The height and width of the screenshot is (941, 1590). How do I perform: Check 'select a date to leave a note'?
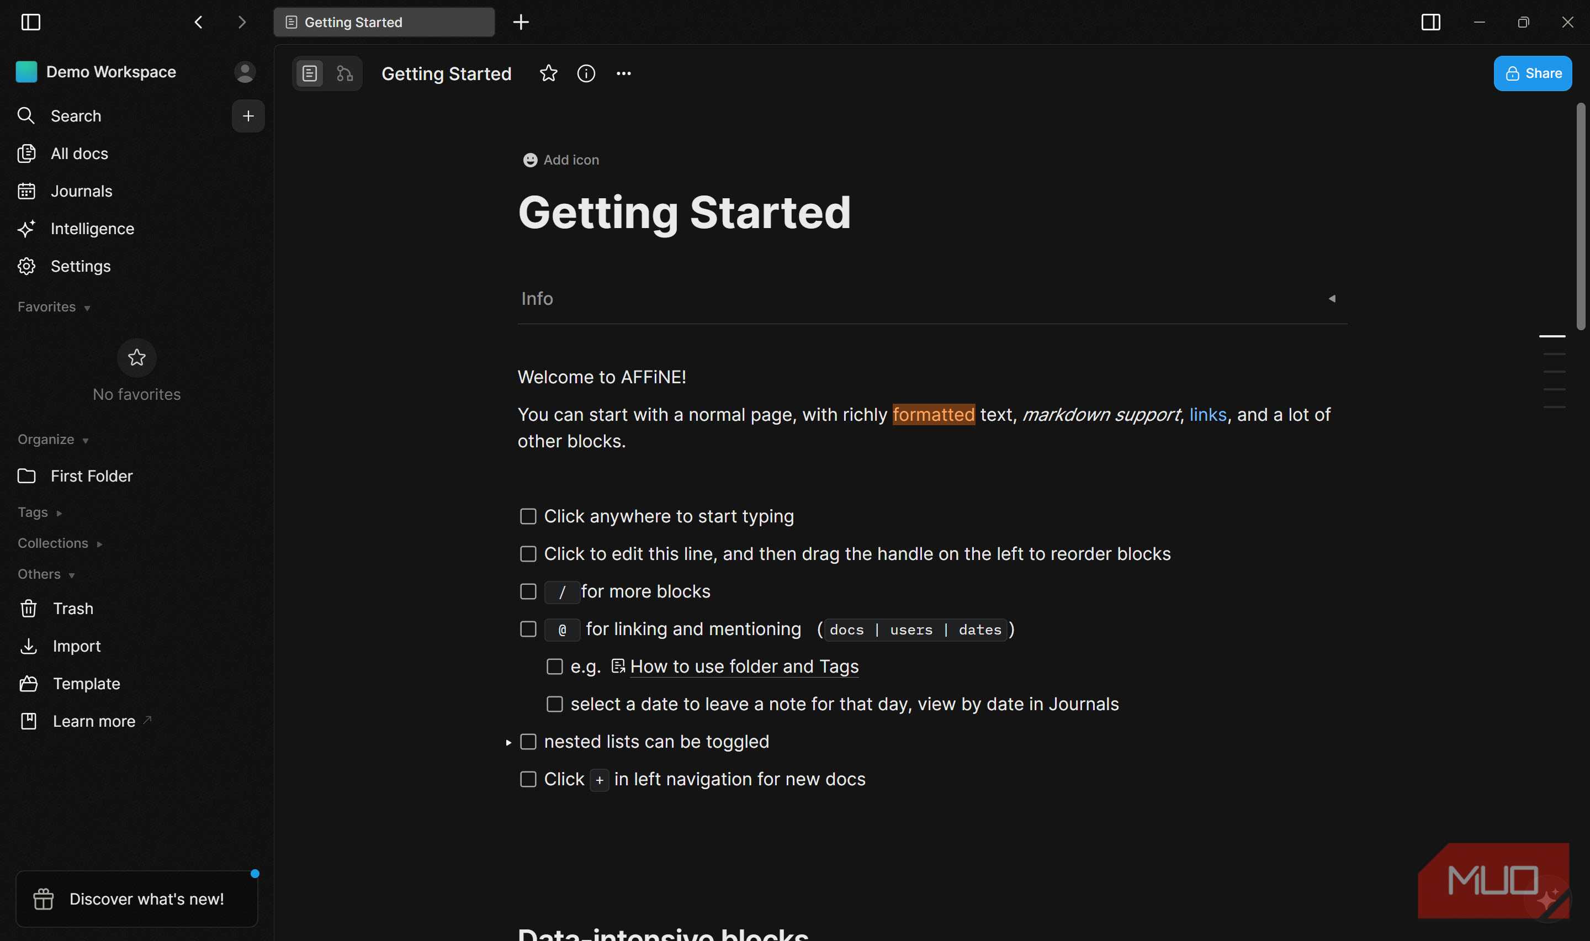click(554, 704)
